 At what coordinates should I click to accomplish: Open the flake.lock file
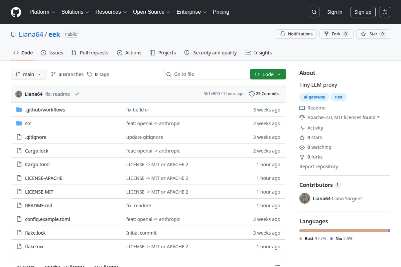pyautogui.click(x=35, y=233)
